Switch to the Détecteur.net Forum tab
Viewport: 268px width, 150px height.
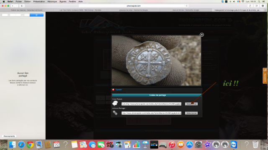click(27, 10)
